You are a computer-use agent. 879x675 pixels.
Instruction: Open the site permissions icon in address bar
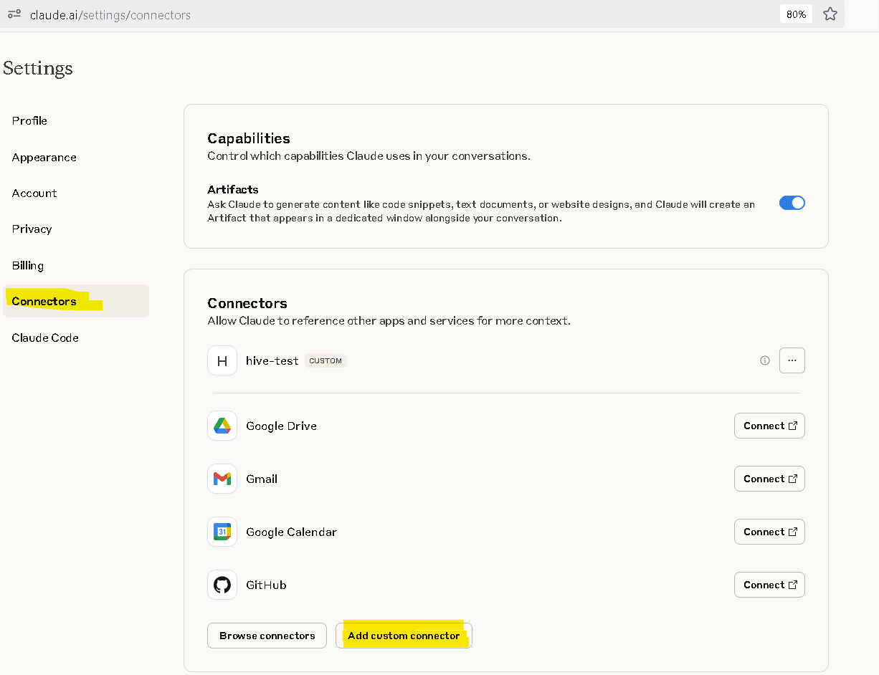click(14, 14)
